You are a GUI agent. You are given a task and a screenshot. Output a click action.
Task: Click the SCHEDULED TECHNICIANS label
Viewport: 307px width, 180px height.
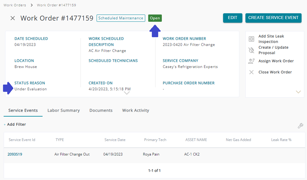(x=113, y=61)
